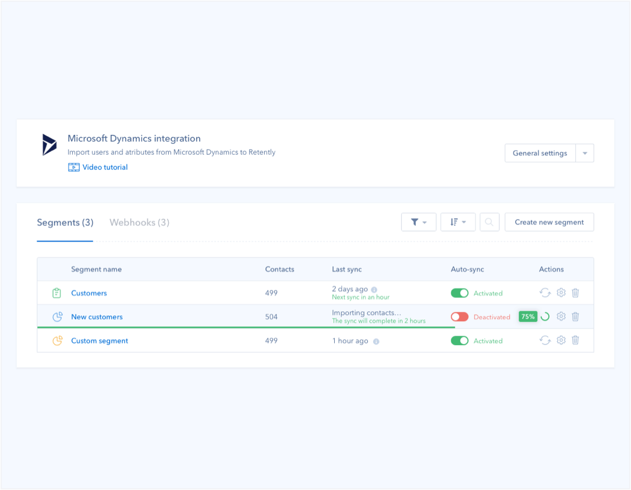The image size is (631, 490).
Task: Click the 'Importing contacts...' status text
Action: (367, 313)
